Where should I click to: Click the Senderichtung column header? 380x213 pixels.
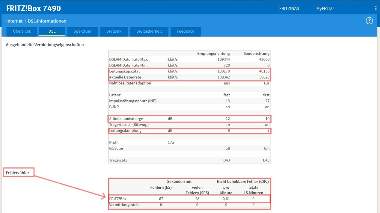[x=256, y=53]
